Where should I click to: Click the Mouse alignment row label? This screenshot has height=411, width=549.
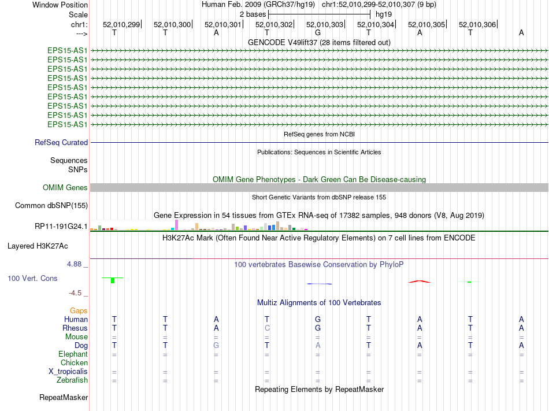(x=76, y=337)
